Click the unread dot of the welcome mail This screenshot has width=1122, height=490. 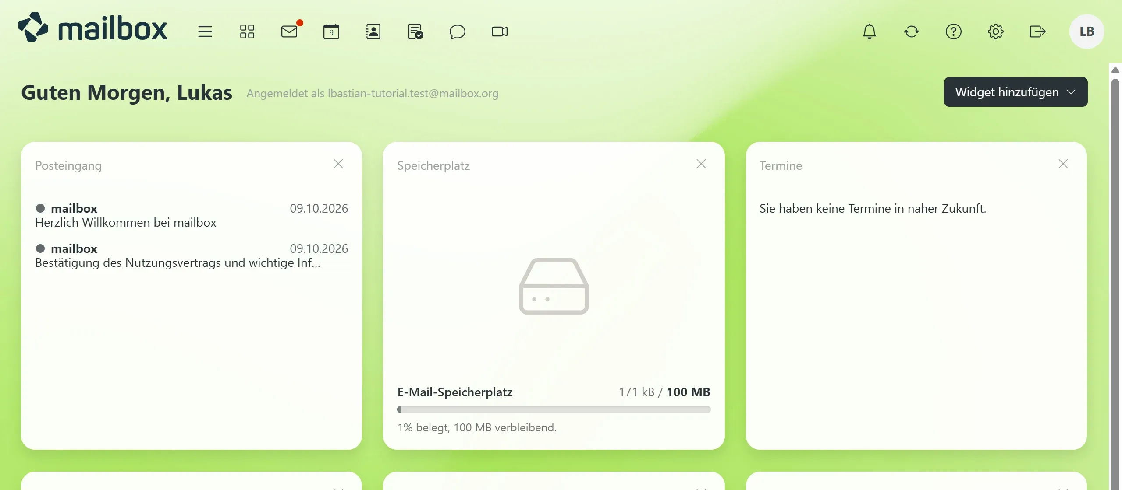(x=40, y=208)
